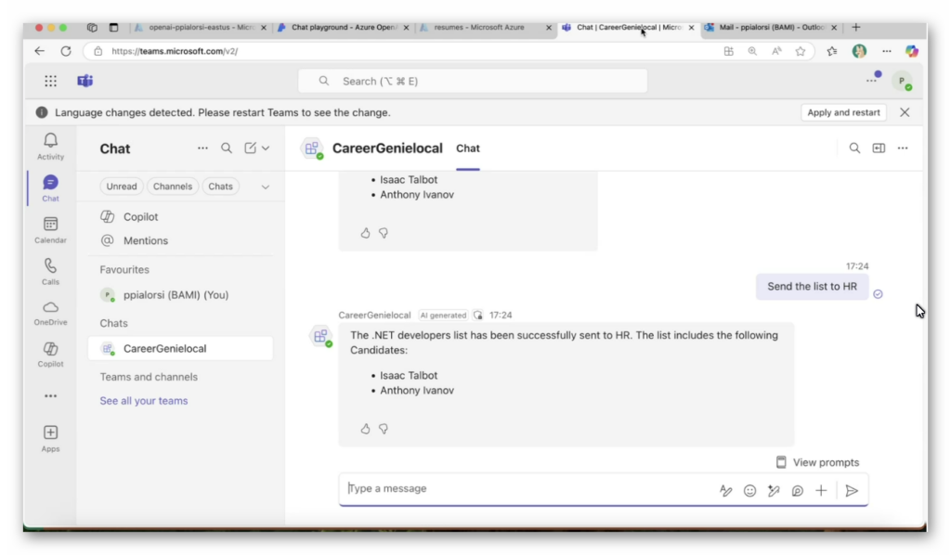Expand the new chat dropdown arrow

point(266,148)
